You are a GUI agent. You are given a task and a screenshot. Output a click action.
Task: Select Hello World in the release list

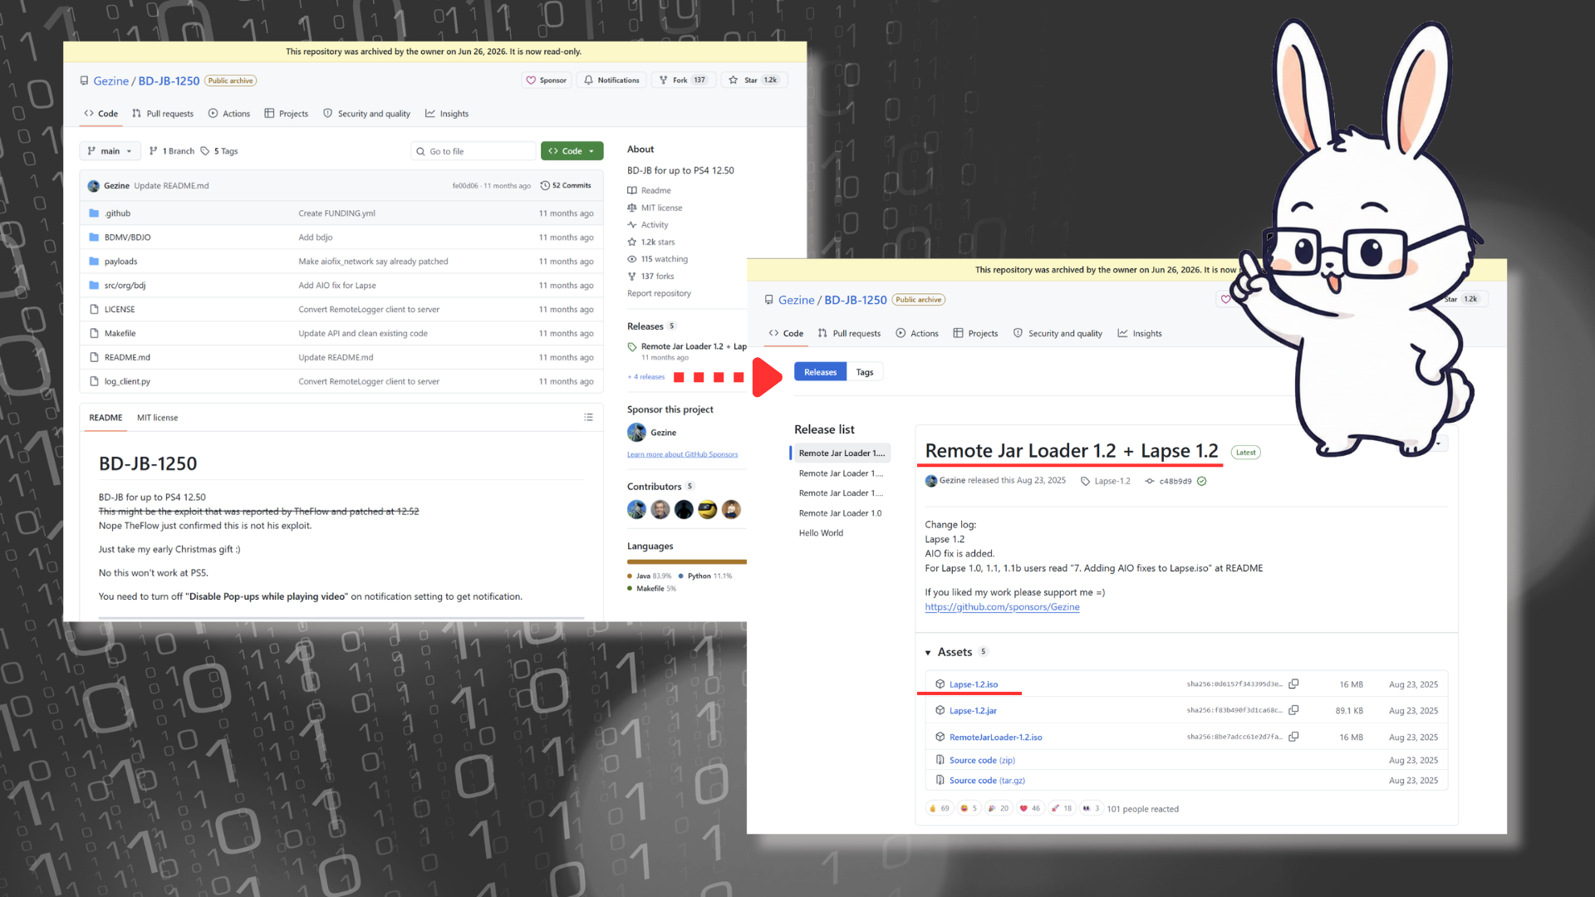coord(821,533)
